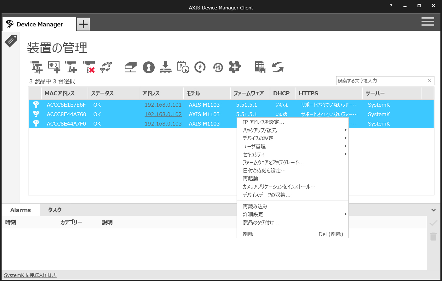Click the tag icon in left sidebar

pos(11,41)
